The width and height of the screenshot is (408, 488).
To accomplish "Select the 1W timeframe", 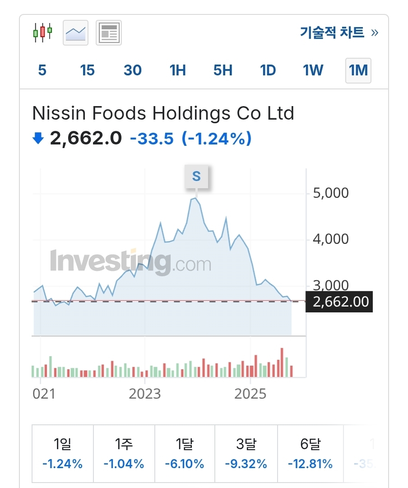I will tap(313, 70).
